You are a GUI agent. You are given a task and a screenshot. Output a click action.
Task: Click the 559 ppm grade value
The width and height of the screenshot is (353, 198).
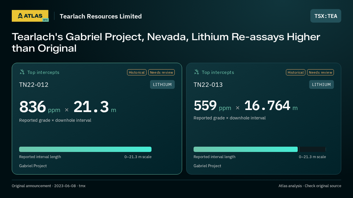(212, 106)
